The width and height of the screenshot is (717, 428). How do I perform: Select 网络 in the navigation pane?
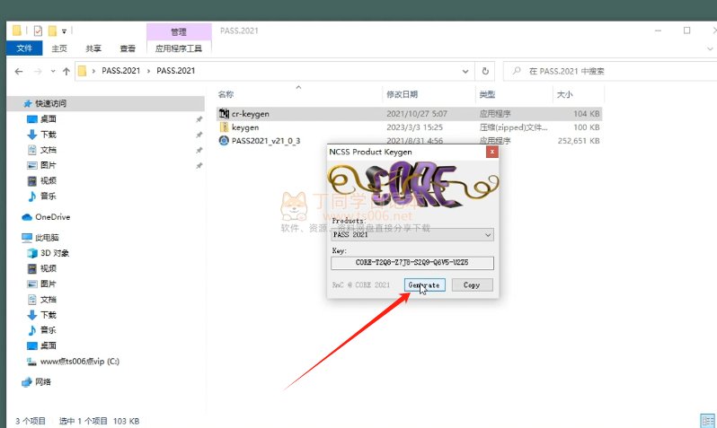tap(43, 382)
